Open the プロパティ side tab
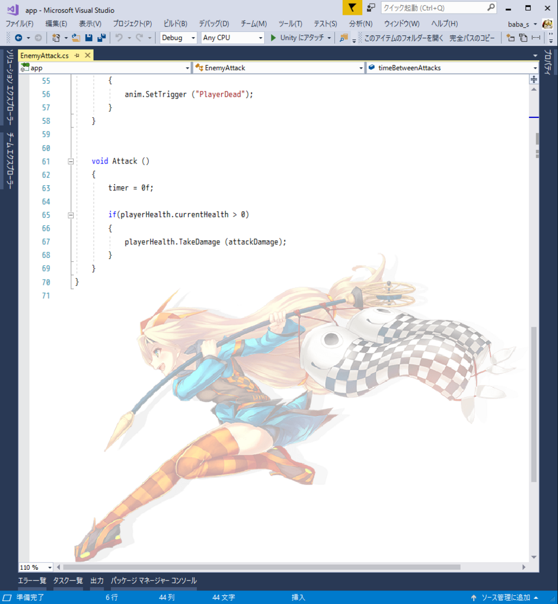558x604 pixels. coord(547,62)
